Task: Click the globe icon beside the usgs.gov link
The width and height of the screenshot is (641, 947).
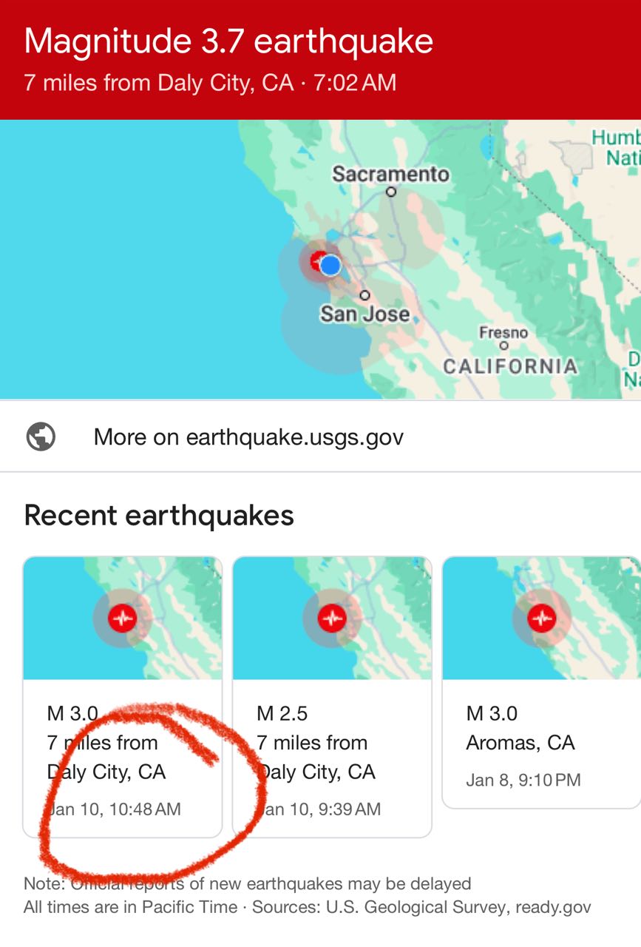Action: (41, 437)
